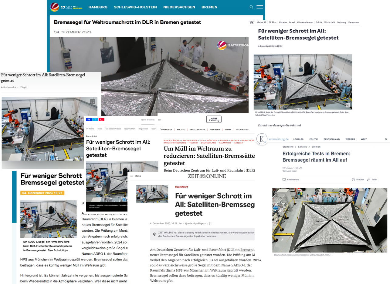Open Sport on RTL navigation
The height and width of the screenshot is (285, 390).
click(x=154, y=129)
